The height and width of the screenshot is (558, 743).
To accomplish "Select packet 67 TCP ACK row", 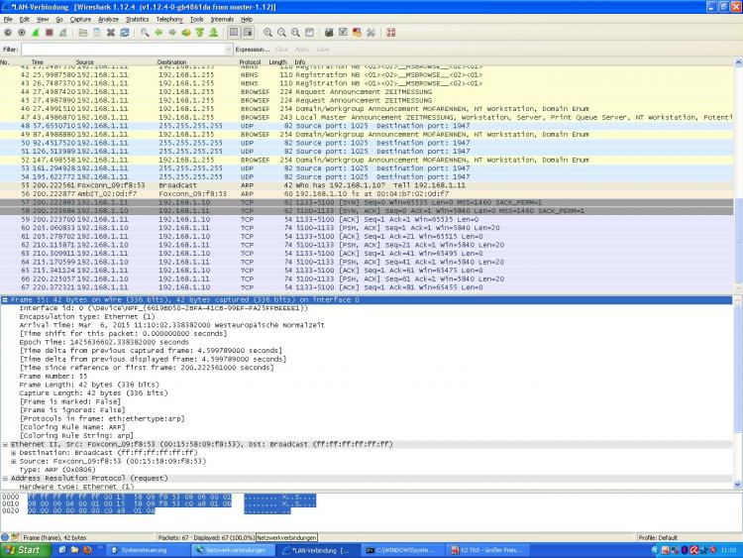I will point(367,287).
